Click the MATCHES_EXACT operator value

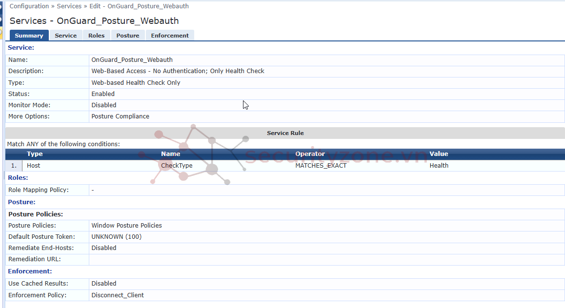click(x=321, y=166)
